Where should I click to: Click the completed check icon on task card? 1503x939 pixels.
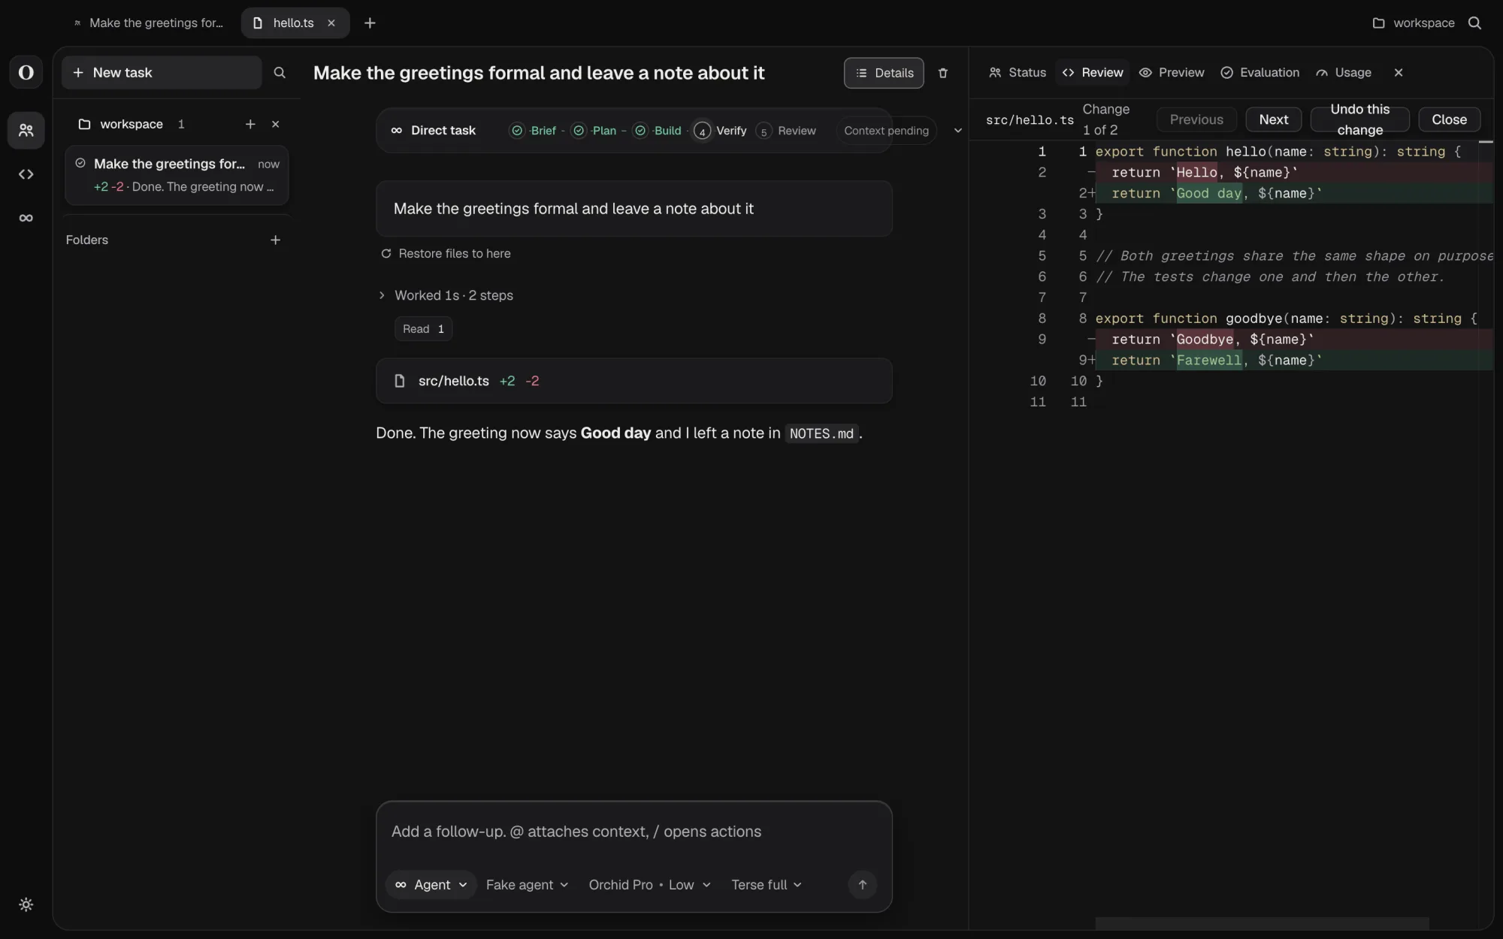80,163
